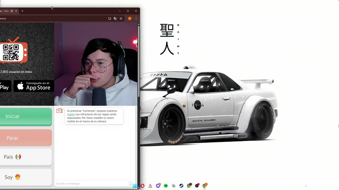Open the Google Play download badge
Viewport: 339px width, 190px height.
[x=5, y=86]
